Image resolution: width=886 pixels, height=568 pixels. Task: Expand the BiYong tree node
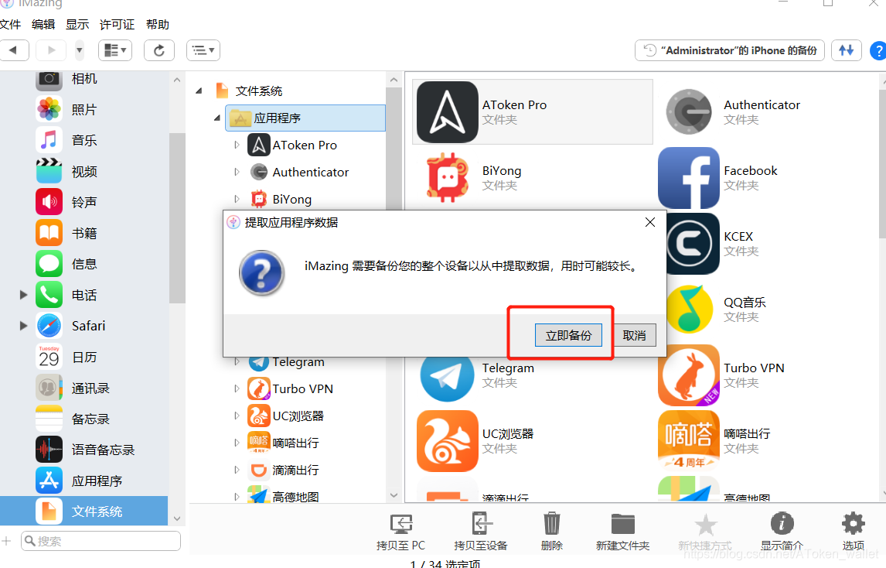pyautogui.click(x=237, y=199)
